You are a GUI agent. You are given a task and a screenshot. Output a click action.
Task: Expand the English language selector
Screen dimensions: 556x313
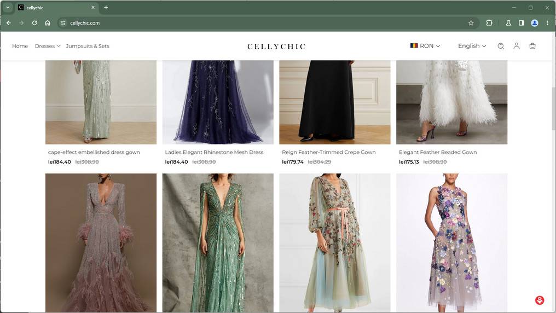(472, 46)
